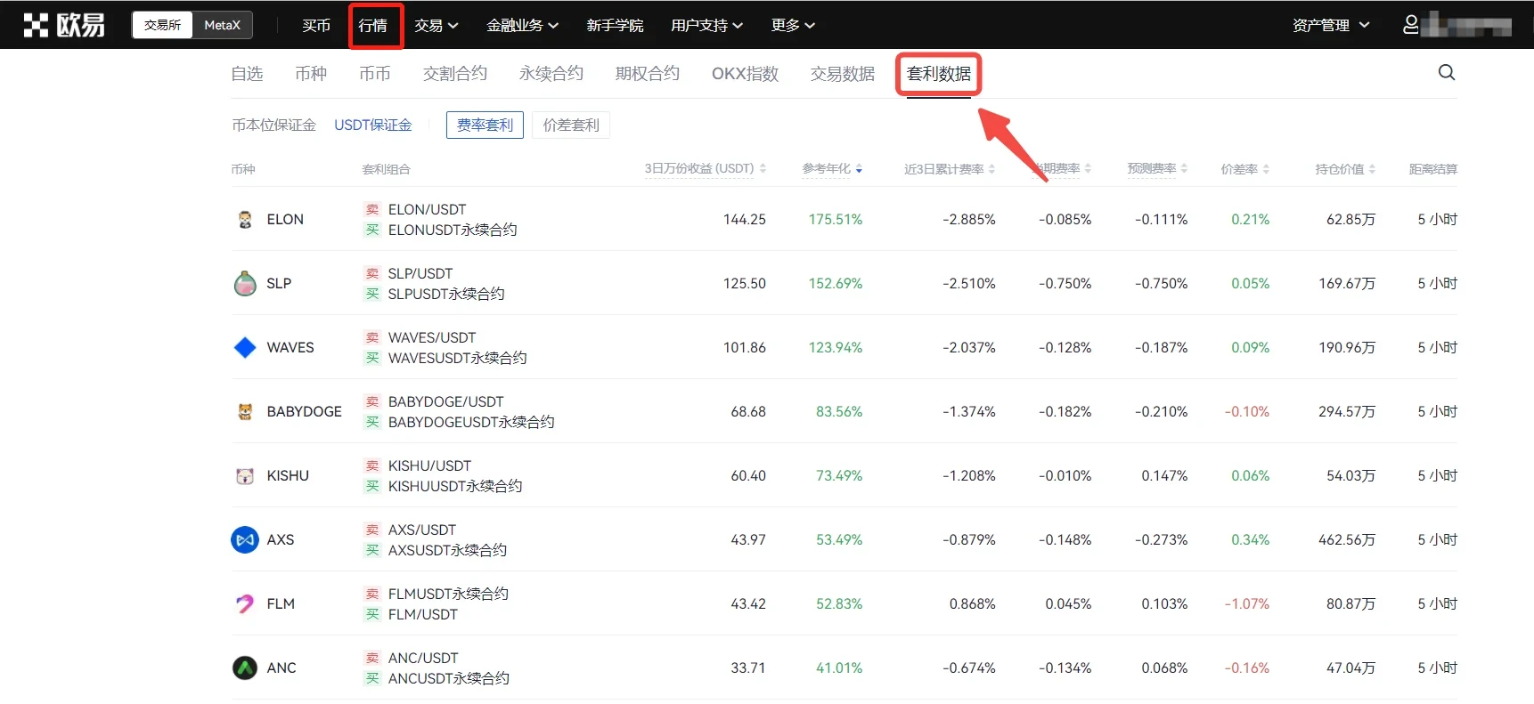
Task: Switch to the 永续合约 tab
Action: click(x=551, y=74)
